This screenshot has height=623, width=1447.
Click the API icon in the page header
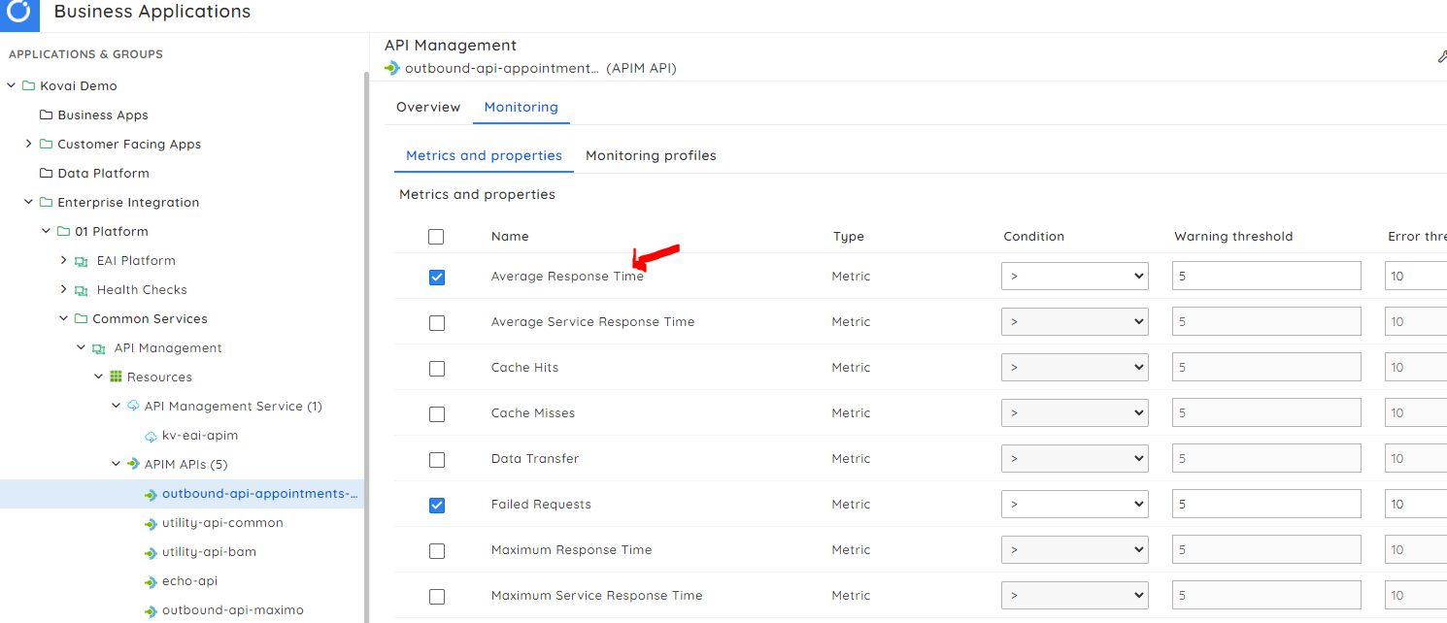pos(392,68)
